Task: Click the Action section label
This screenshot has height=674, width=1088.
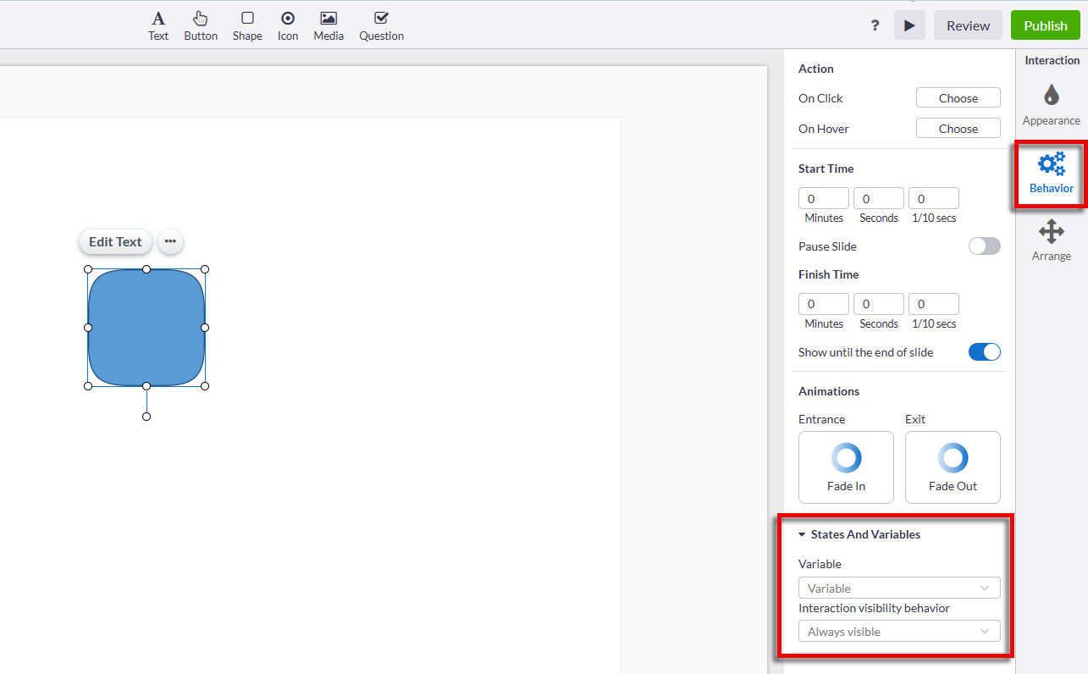Action: 816,69
